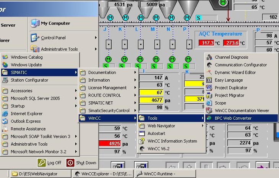Switch to WinCCExplorer taskbar button
Screen dimensions: 279x178
click(x=103, y=174)
